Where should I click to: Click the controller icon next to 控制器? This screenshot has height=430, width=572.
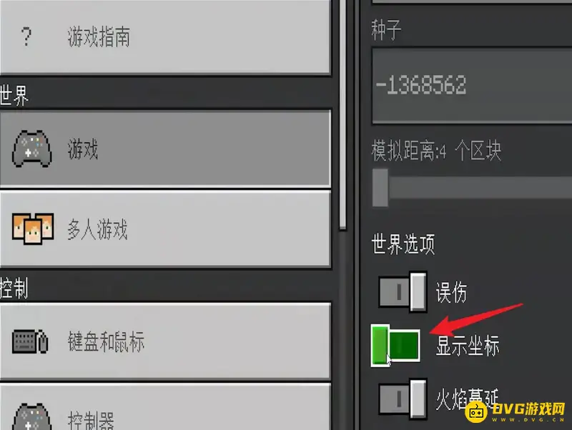point(31,416)
